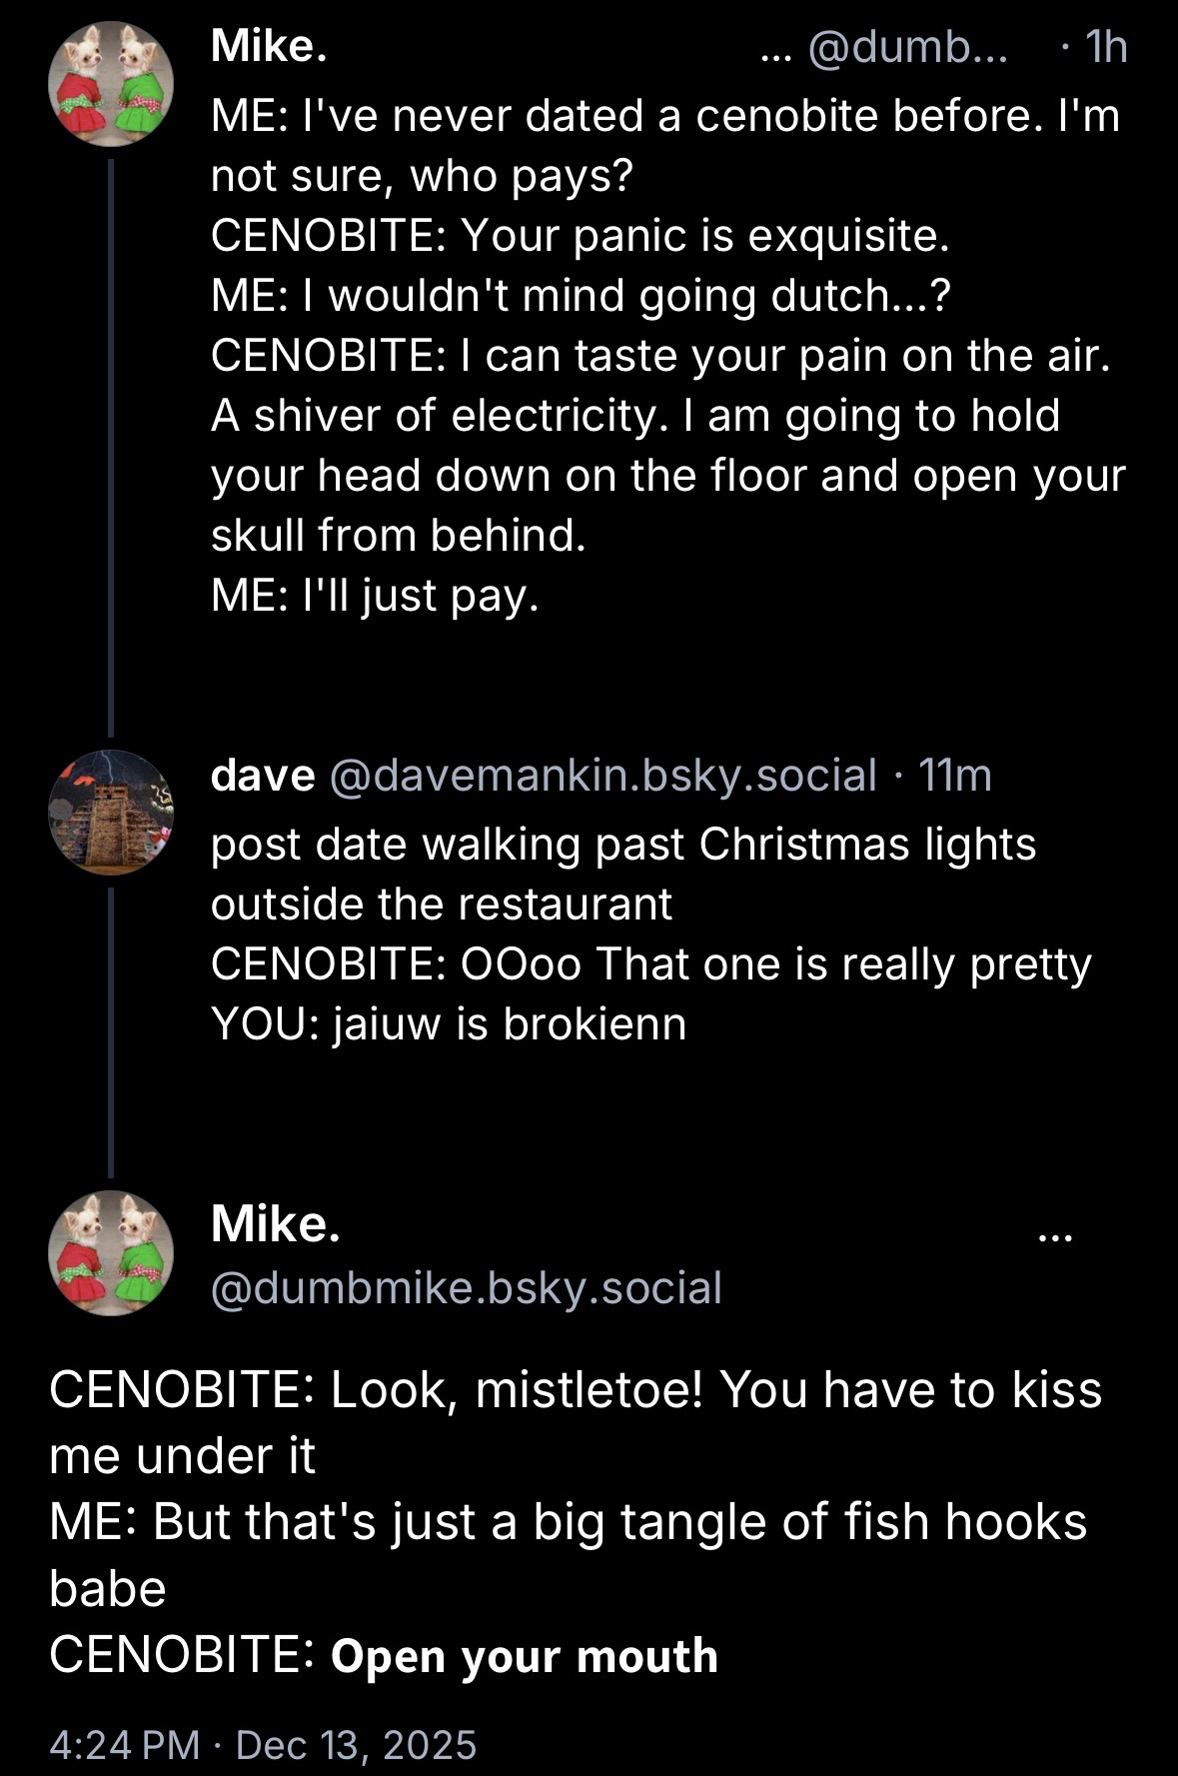
Task: Click Mike. display name on top post
Action: tap(269, 46)
